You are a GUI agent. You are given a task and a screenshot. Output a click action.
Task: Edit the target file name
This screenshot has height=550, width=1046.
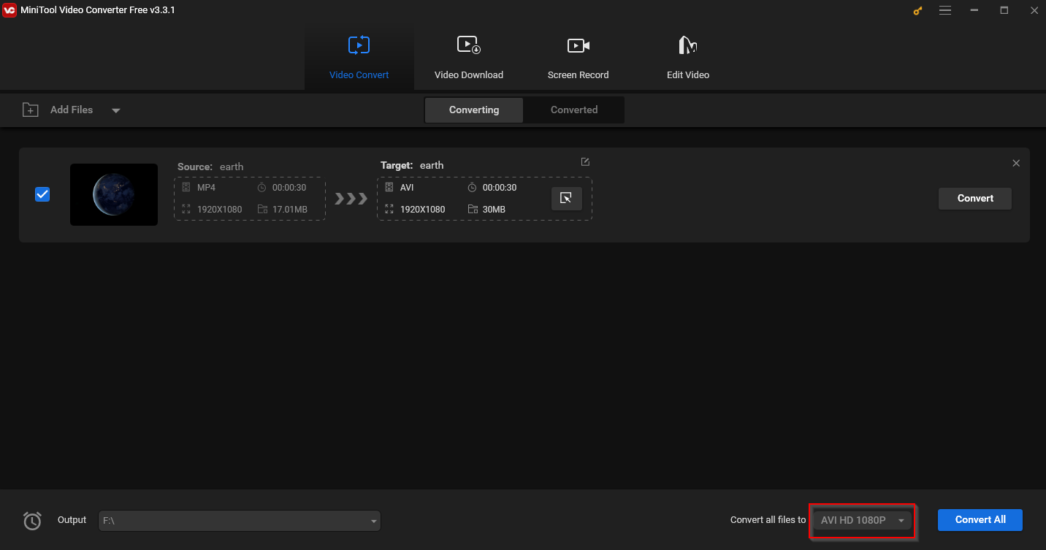[x=585, y=161]
